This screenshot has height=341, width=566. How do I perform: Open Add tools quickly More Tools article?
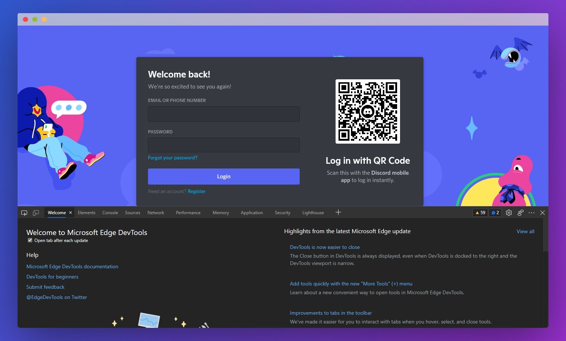[x=351, y=284]
